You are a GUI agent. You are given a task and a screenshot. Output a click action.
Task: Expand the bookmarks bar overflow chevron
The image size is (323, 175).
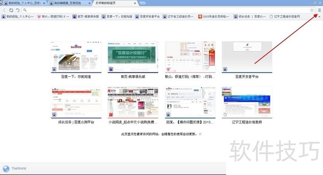[319, 17]
